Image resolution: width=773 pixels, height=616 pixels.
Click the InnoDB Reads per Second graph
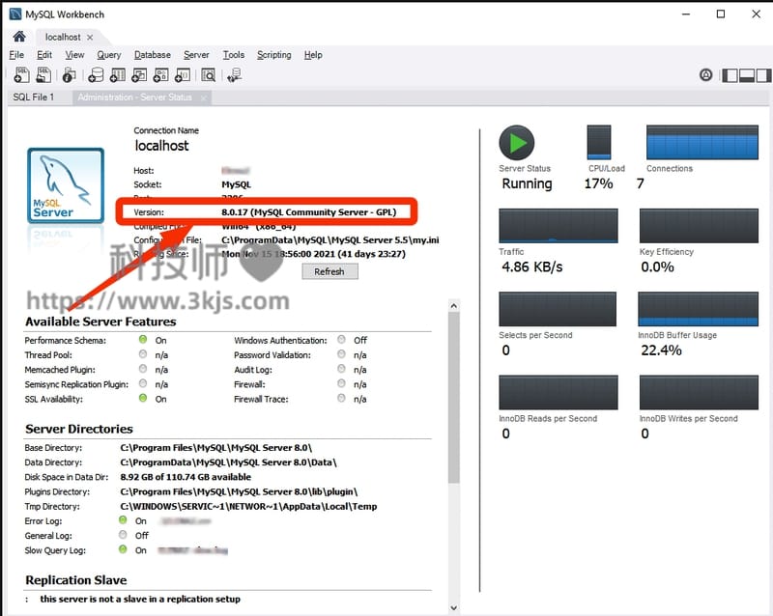coord(558,392)
